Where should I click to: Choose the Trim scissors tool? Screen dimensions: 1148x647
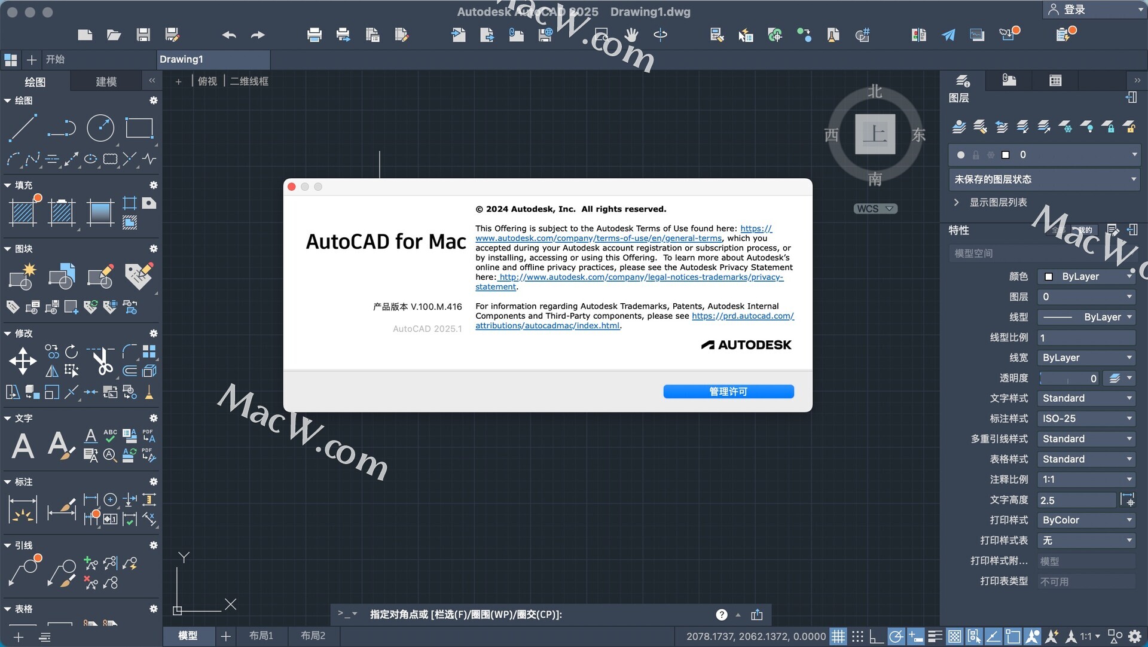pos(101,361)
